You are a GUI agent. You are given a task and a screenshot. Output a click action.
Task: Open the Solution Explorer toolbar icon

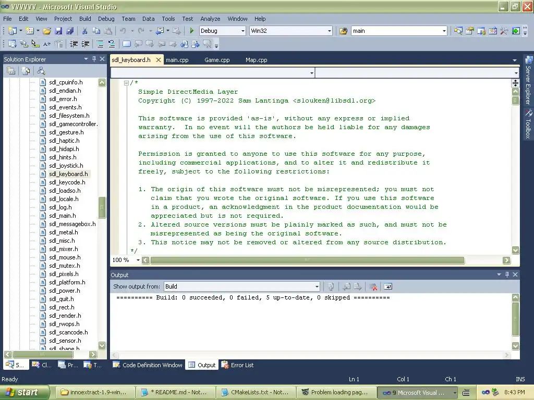pyautogui.click(x=458, y=31)
